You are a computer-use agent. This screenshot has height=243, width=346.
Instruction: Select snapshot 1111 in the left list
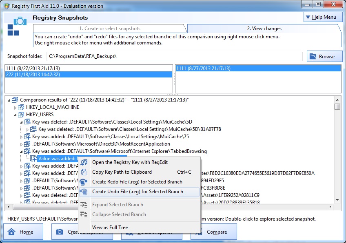(x=89, y=68)
